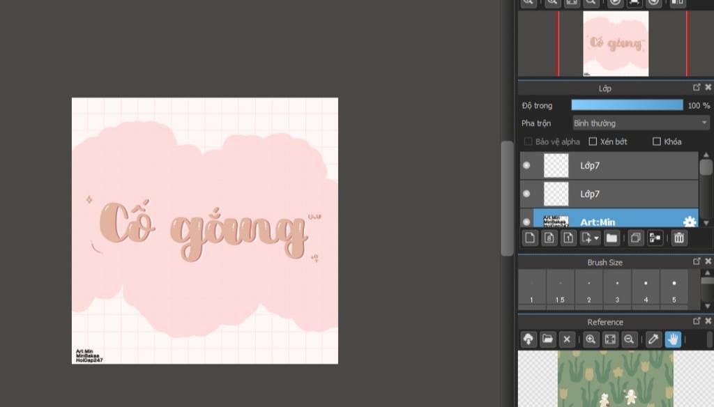Choose brush size 3
Image resolution: width=714 pixels, height=407 pixels.
pyautogui.click(x=617, y=289)
